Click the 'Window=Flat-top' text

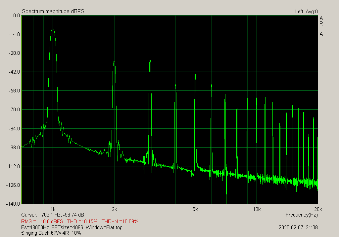pos(104,227)
